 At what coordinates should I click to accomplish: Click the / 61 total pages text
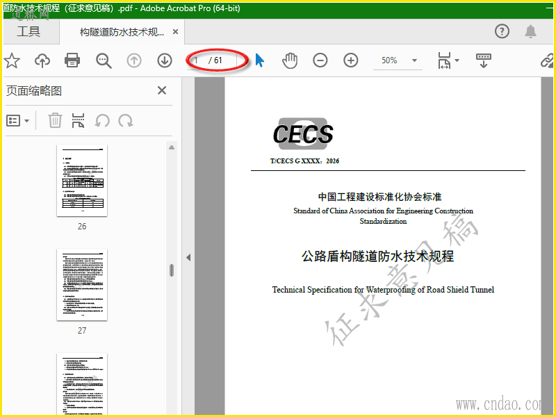pyautogui.click(x=215, y=60)
